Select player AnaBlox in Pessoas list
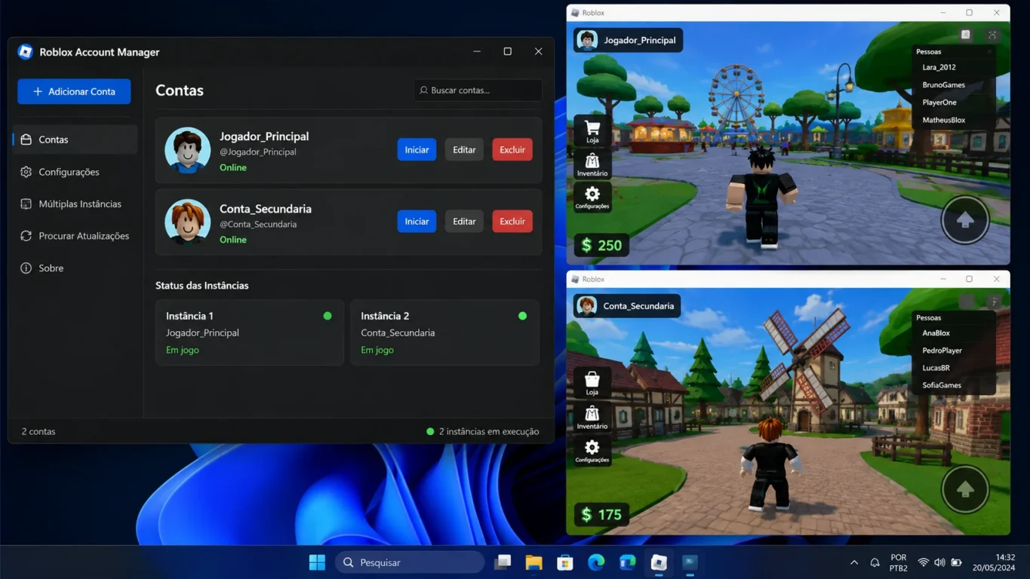The width and height of the screenshot is (1030, 579). [936, 332]
